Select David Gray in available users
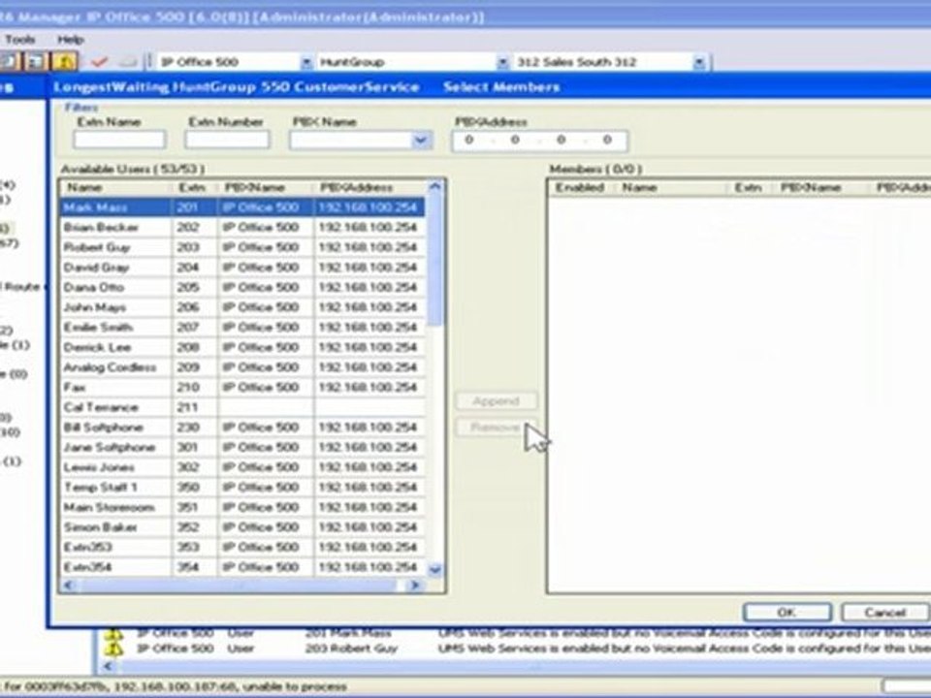This screenshot has height=698, width=931. click(242, 268)
